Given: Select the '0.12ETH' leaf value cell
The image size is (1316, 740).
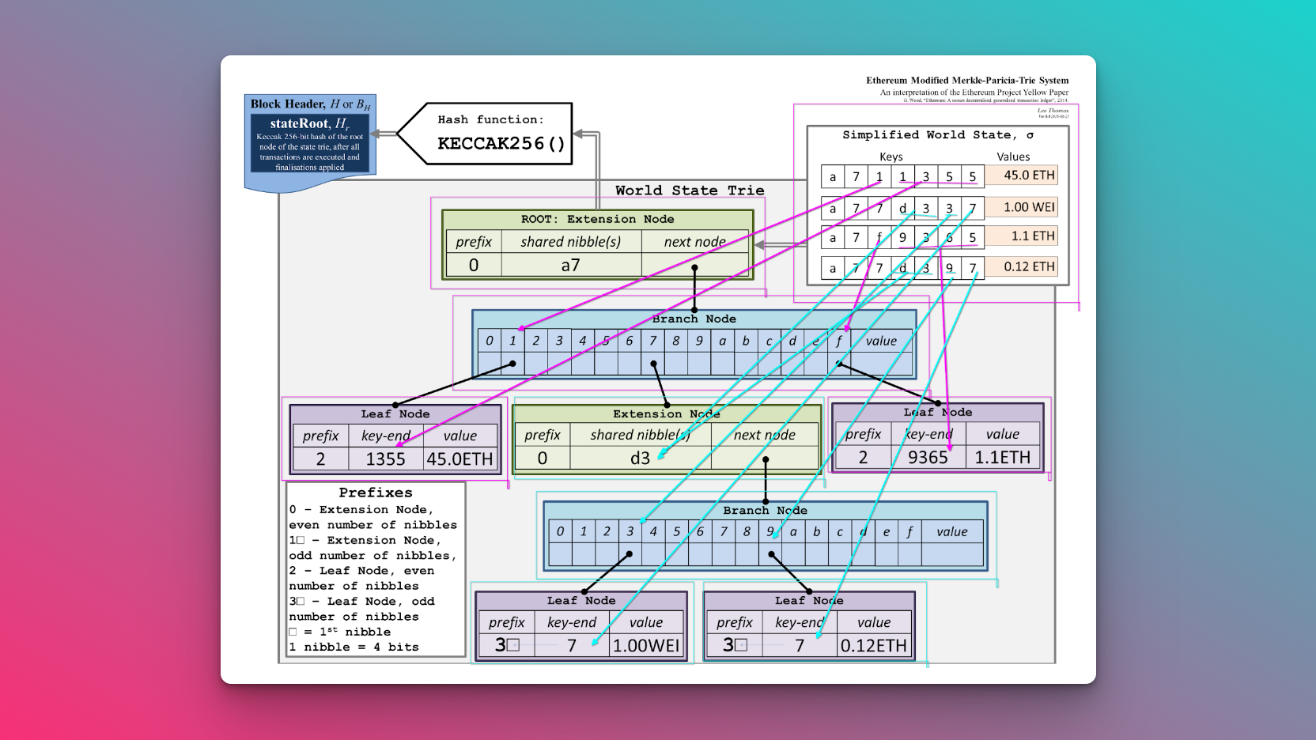Looking at the screenshot, I should click(874, 646).
